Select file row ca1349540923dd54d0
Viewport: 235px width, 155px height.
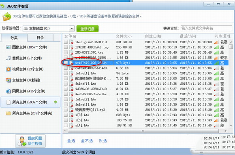pos(145,68)
